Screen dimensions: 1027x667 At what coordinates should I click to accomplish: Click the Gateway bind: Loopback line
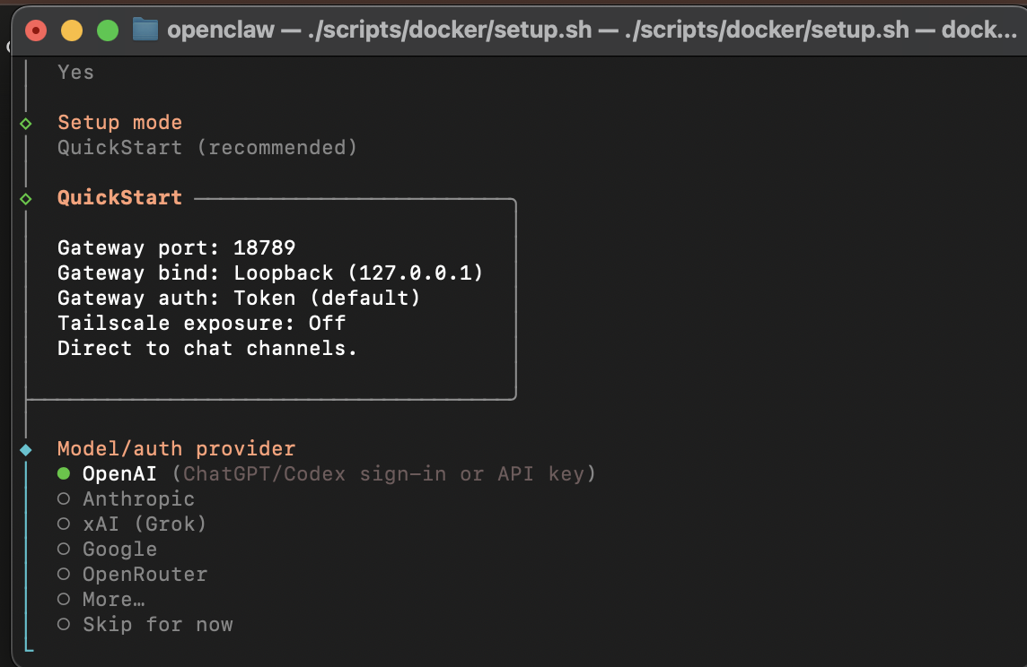[270, 273]
